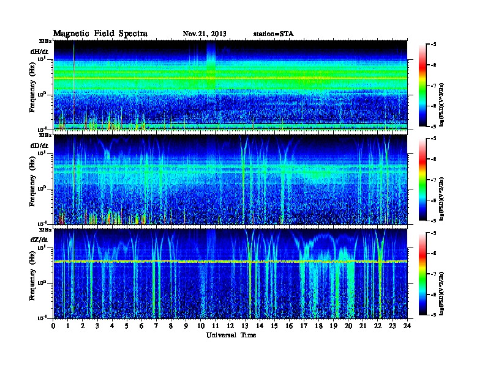Click hour tick label "3" on time axis
Viewport: 485px width, 374px height.
coord(97,326)
